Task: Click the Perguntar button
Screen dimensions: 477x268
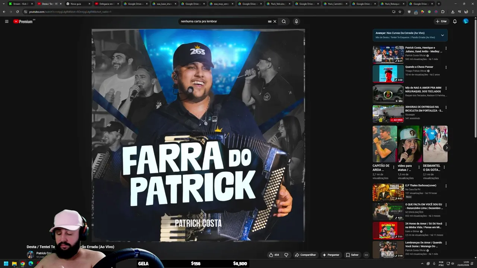Action: [331, 255]
